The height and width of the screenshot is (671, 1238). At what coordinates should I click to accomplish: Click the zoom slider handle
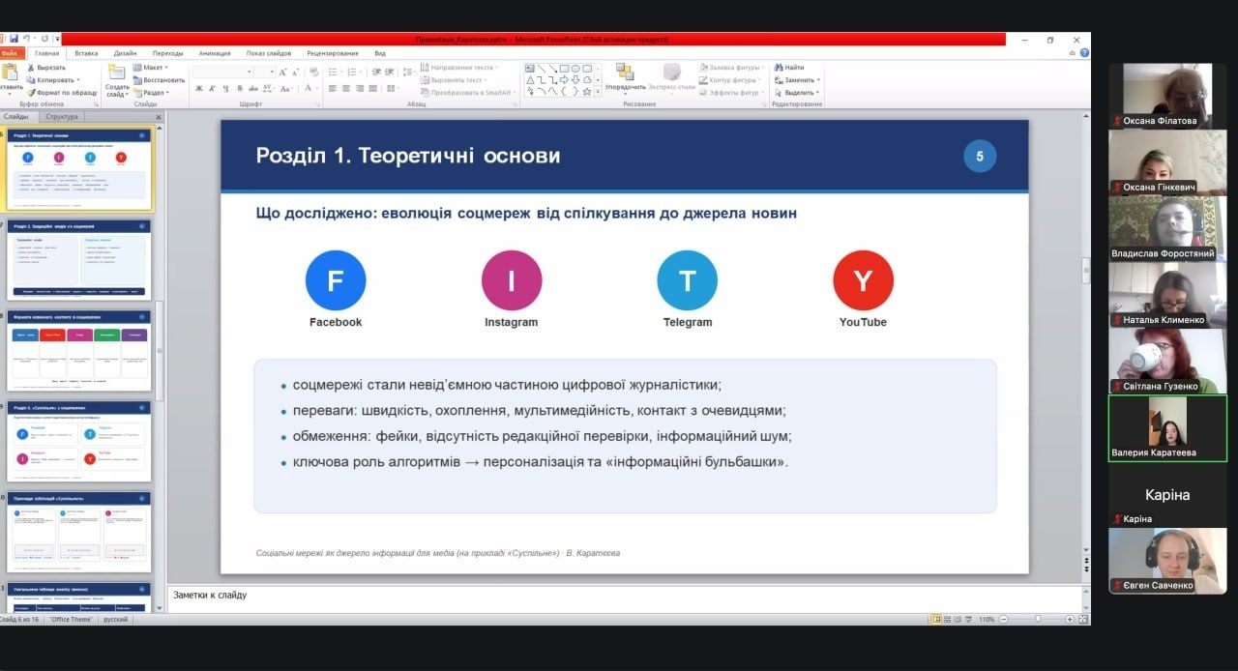[1038, 619]
